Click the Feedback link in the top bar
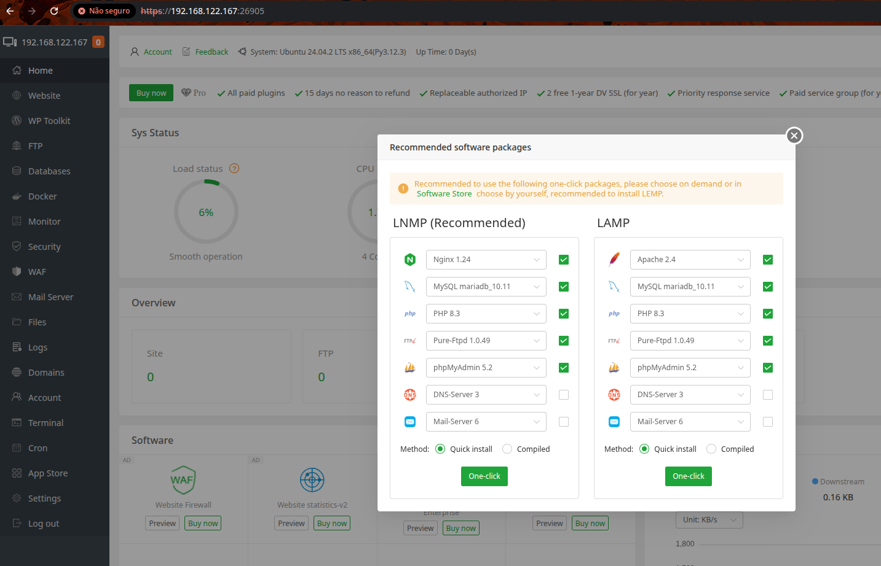881x566 pixels. click(211, 52)
